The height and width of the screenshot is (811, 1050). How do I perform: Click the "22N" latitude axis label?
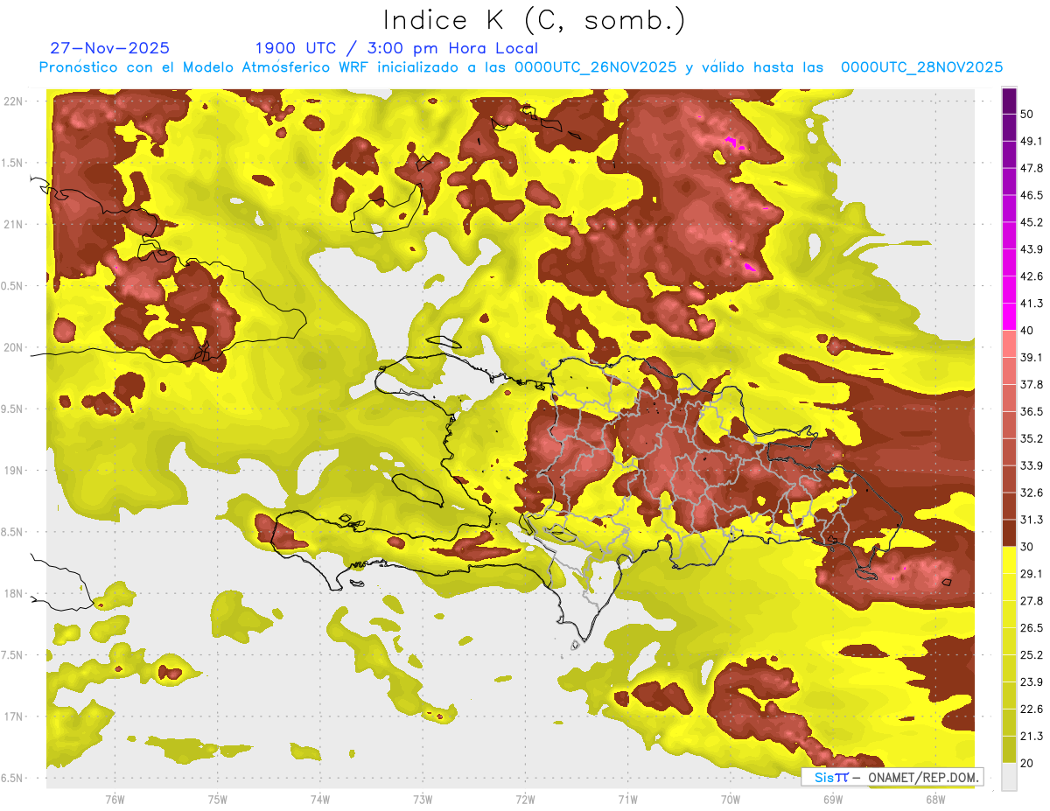pyautogui.click(x=13, y=101)
